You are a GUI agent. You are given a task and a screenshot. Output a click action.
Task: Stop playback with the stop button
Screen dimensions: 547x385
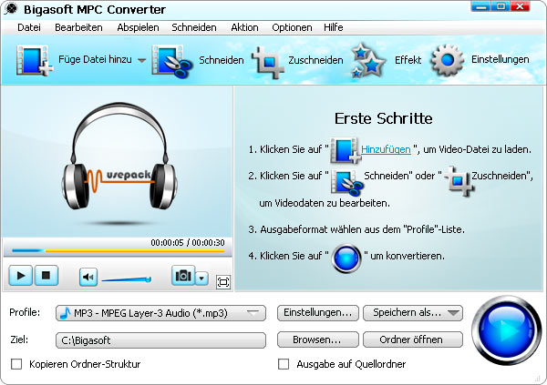(x=46, y=275)
